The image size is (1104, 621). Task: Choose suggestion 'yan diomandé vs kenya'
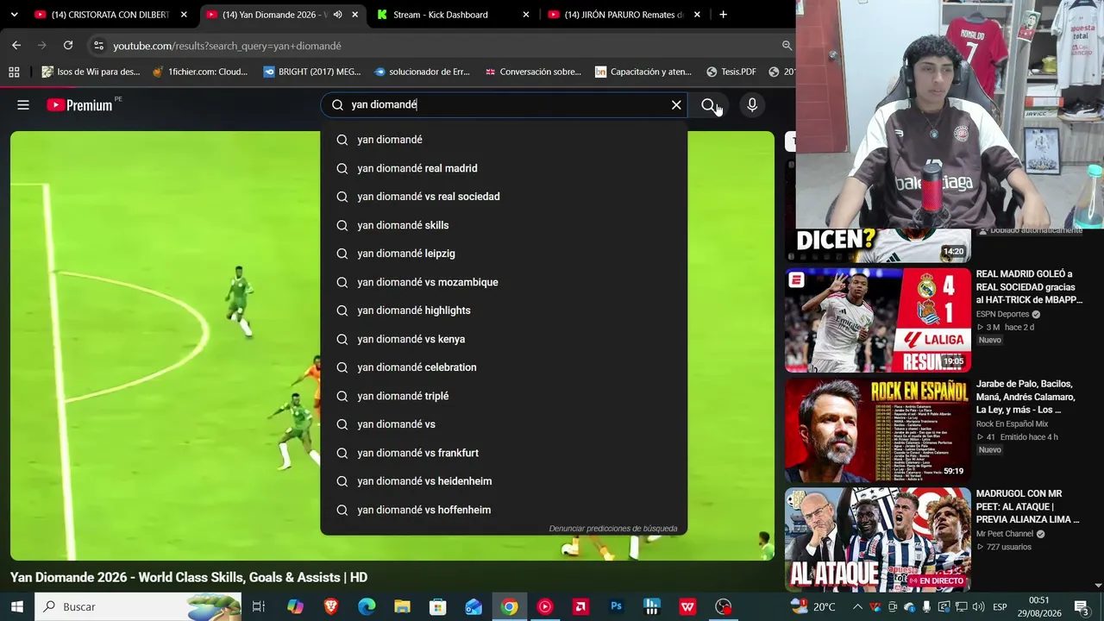pyautogui.click(x=504, y=339)
